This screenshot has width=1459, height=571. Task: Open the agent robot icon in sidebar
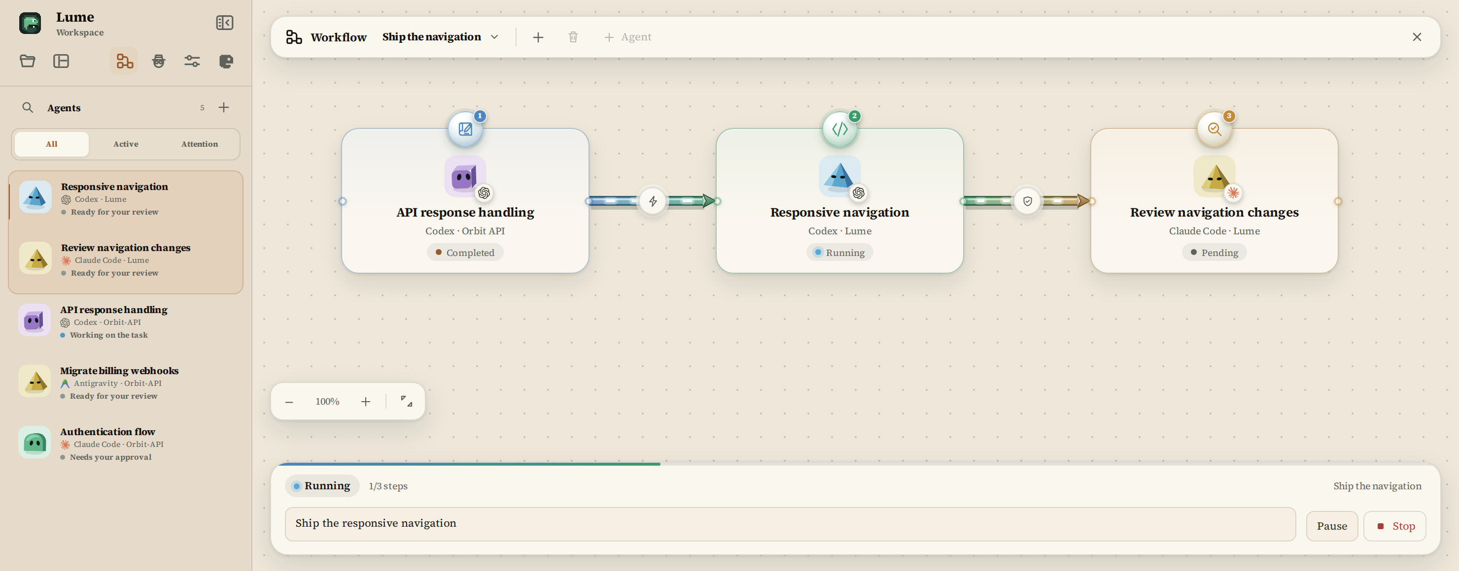[159, 61]
